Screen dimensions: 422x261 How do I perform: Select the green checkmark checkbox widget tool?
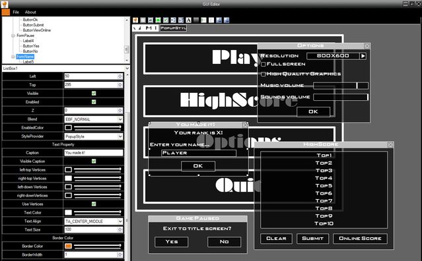point(166,20)
